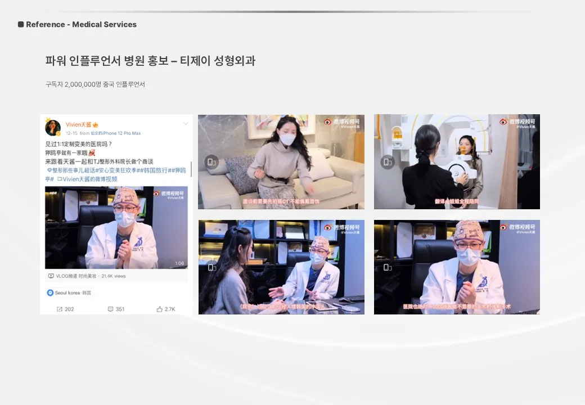585x405 pixels.
Task: Play the Weibo post video with doctor
Action: (x=116, y=227)
